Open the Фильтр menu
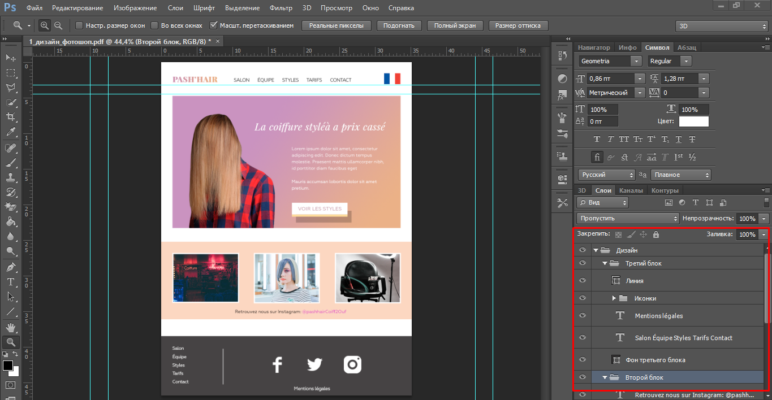Viewport: 772px width, 400px height. (281, 8)
